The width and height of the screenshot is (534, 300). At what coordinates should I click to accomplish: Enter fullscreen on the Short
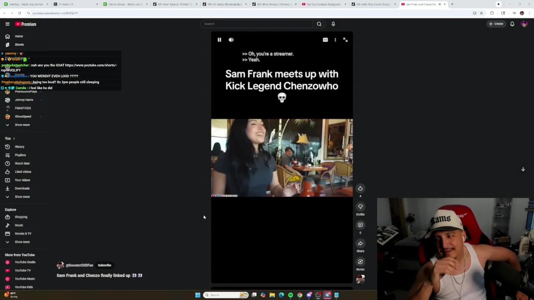pyautogui.click(x=345, y=40)
